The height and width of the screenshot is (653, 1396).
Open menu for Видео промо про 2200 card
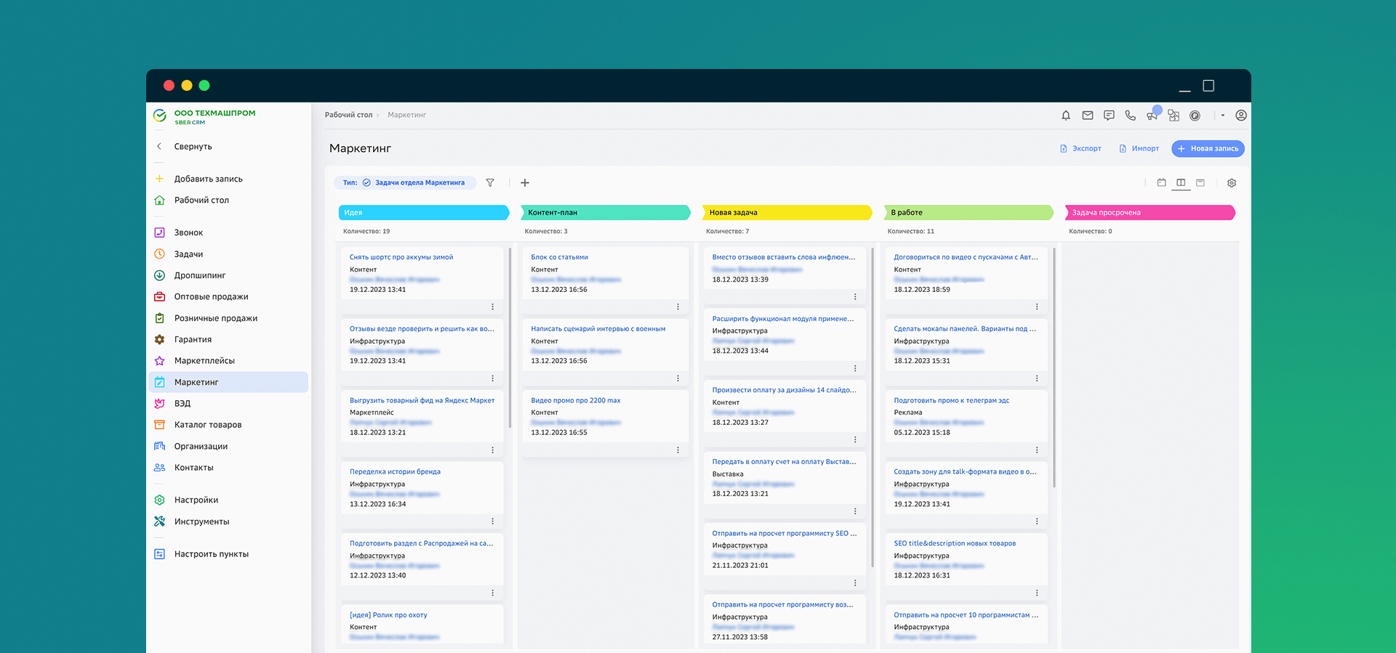click(678, 450)
